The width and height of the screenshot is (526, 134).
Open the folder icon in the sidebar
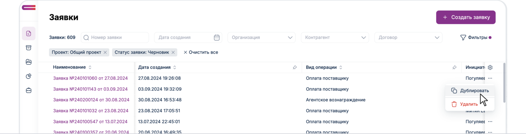tap(28, 62)
